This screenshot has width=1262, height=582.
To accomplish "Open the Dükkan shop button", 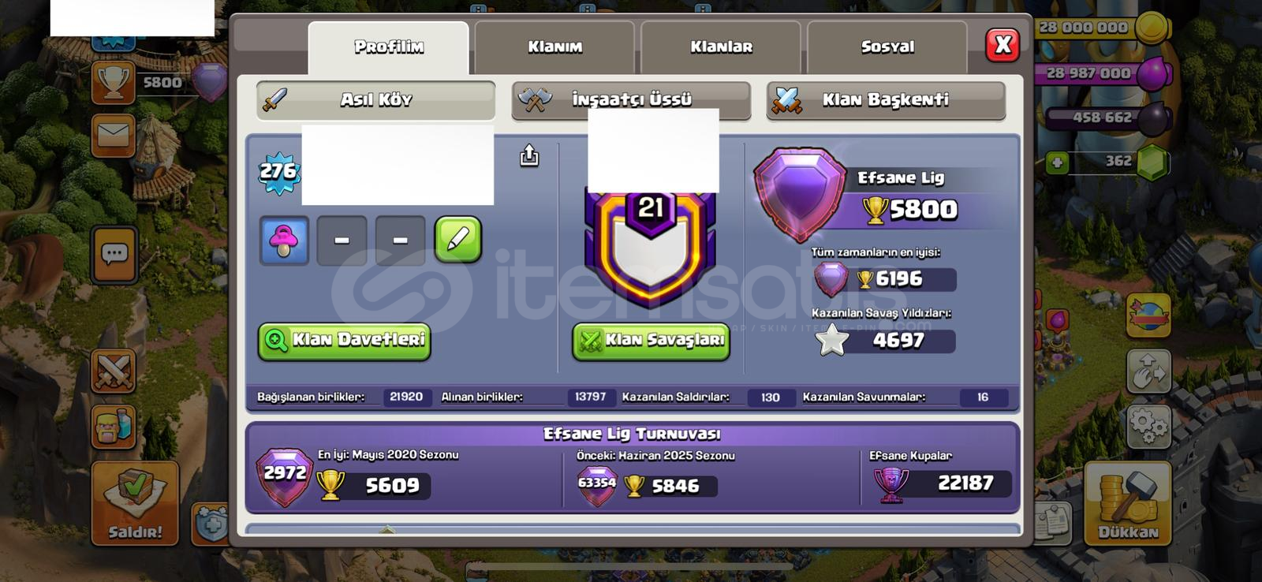I will 1128,502.
